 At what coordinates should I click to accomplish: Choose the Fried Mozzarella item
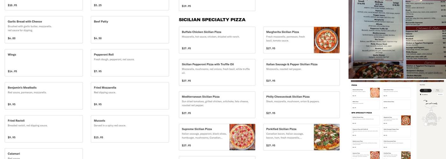coord(130,96)
